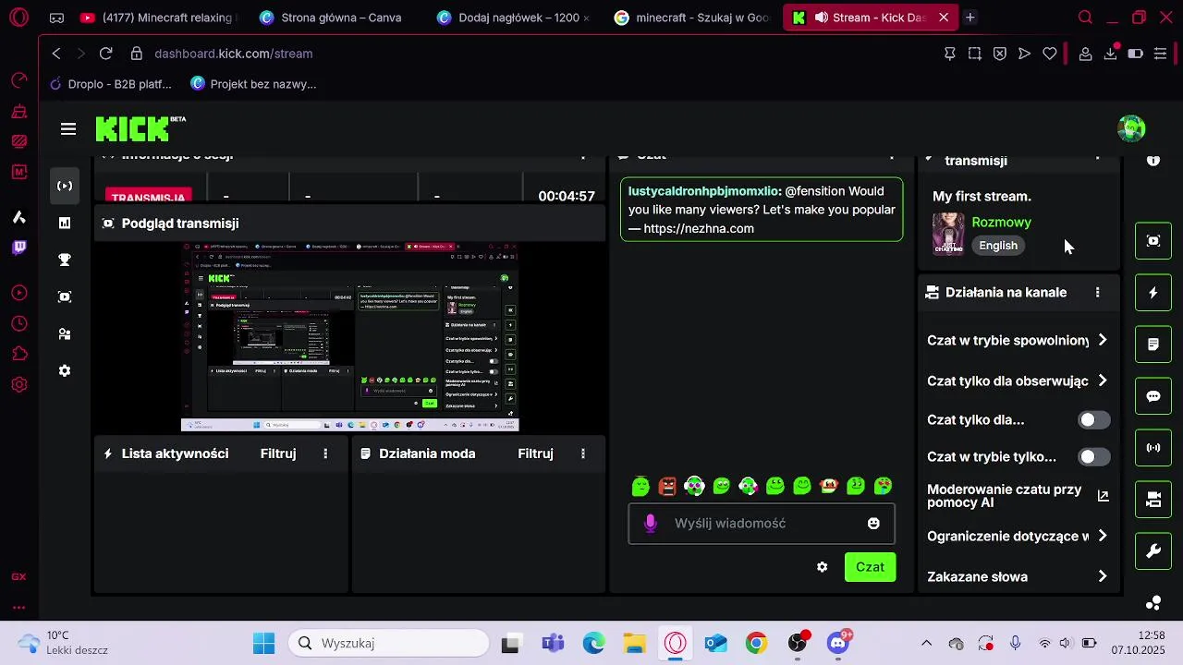Reload the Kick dashboard page
Screen dimensions: 1183x665
click(x=105, y=54)
